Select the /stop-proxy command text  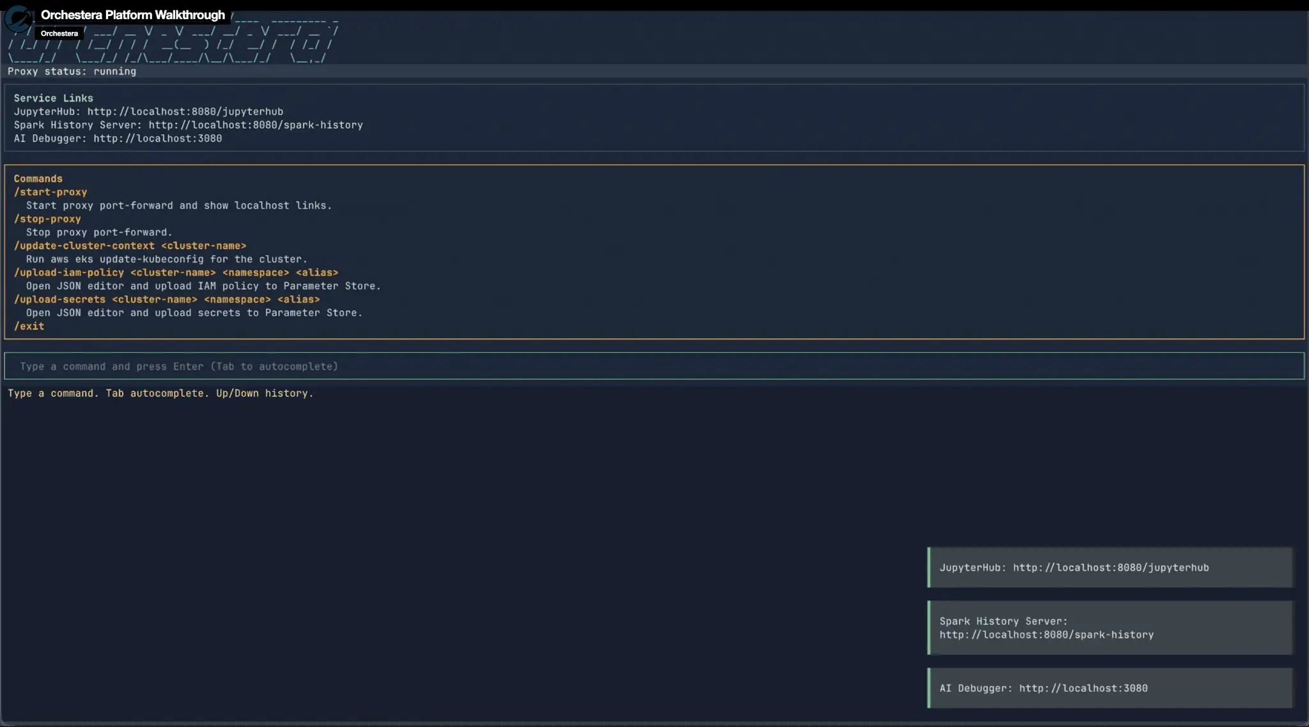pos(47,219)
